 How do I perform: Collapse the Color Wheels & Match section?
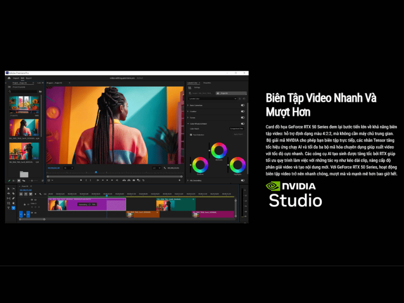[x=188, y=124]
